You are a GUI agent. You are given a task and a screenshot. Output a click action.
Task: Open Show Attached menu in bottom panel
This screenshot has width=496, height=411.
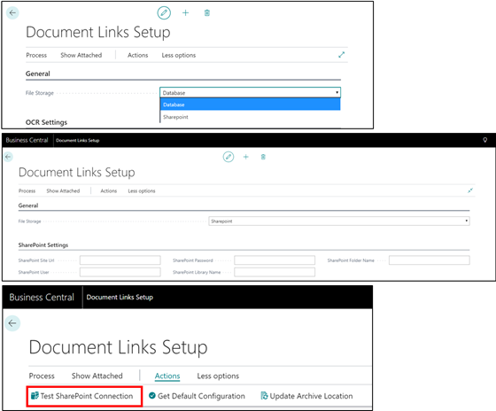coord(97,376)
